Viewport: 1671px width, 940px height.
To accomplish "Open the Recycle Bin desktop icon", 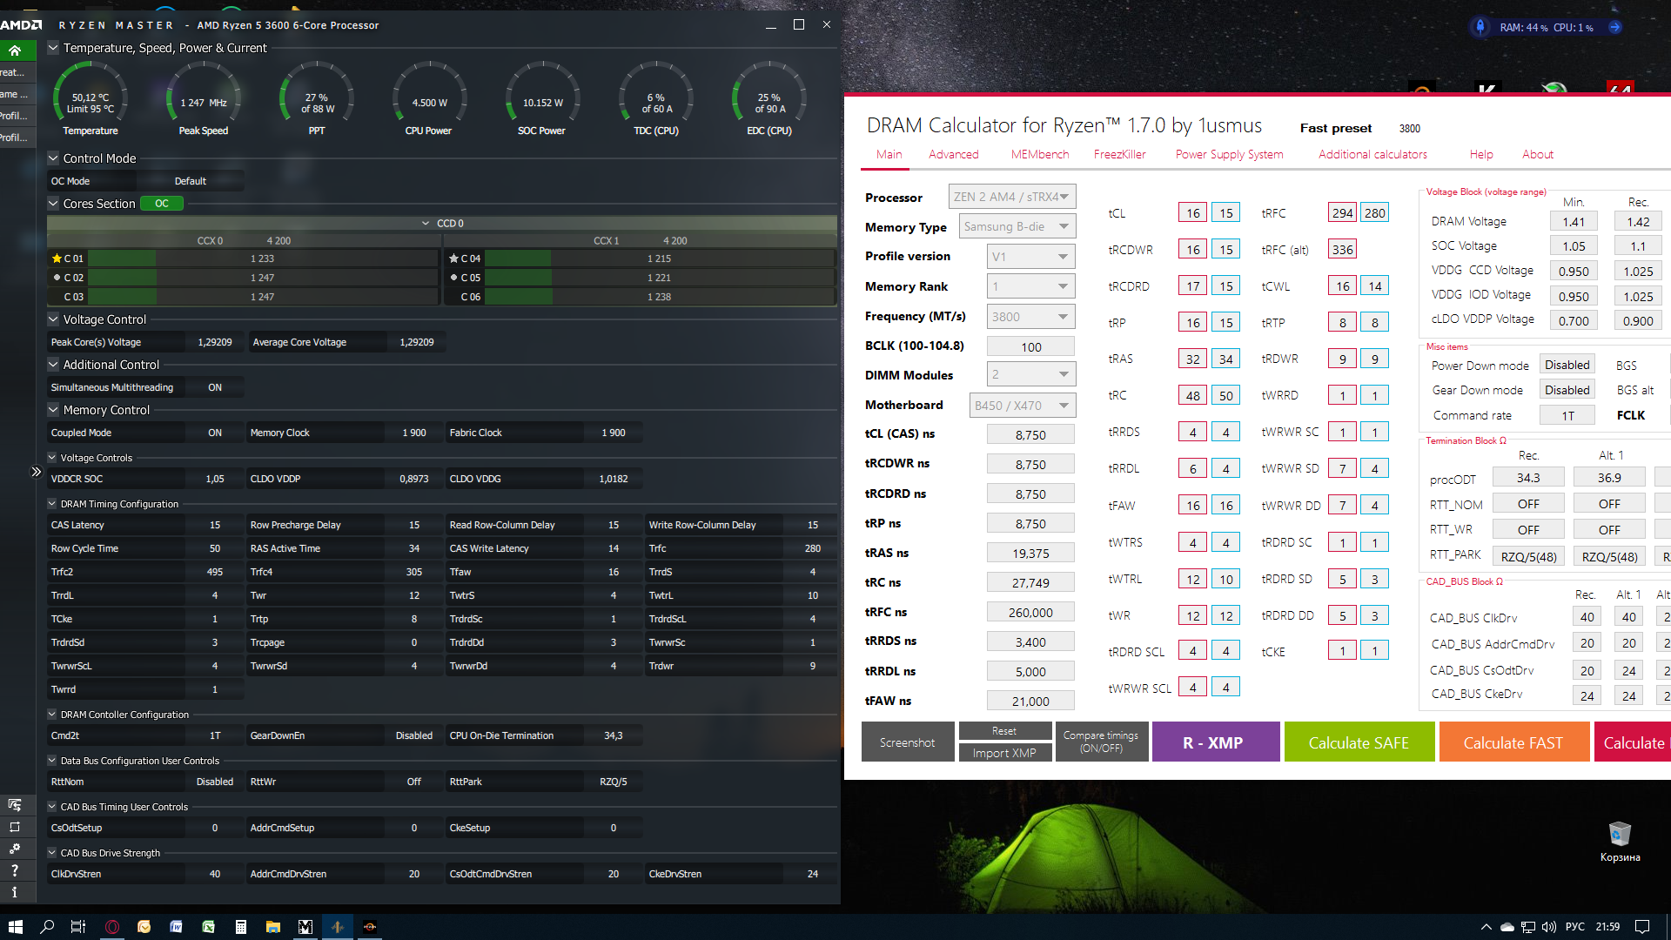I will coord(1619,836).
